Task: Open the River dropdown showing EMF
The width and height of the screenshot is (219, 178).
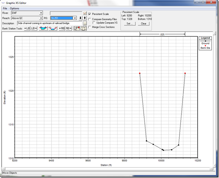Action: tap(41, 13)
